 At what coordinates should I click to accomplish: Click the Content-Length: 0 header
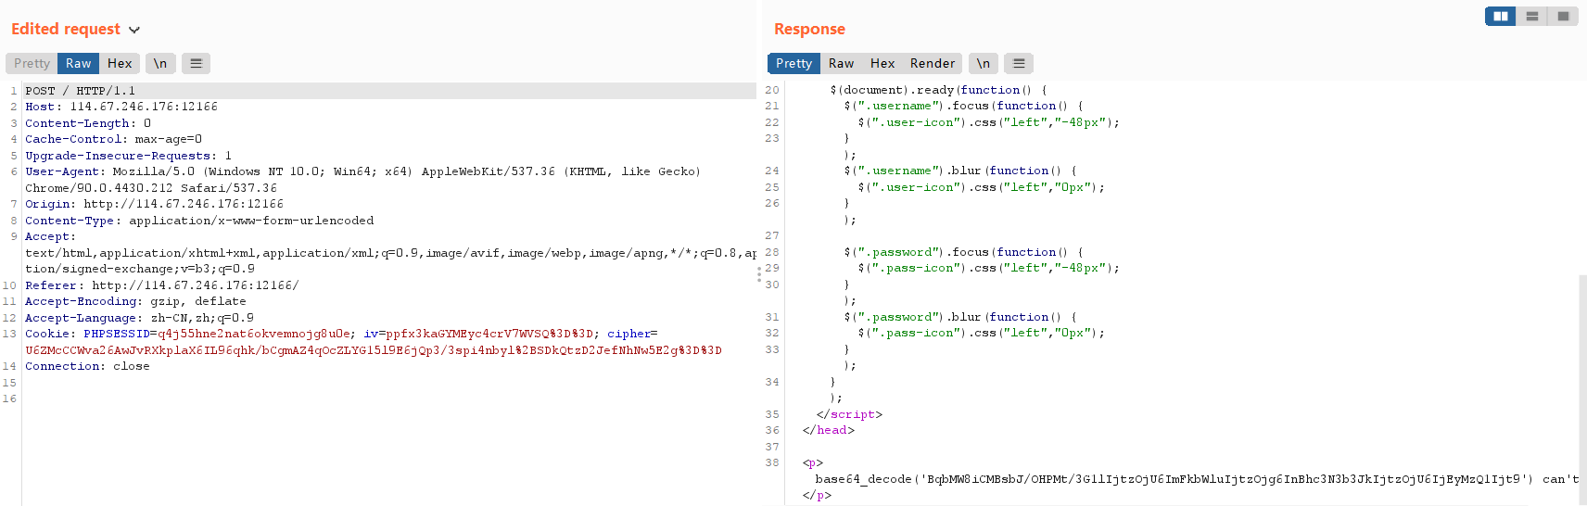[88, 123]
